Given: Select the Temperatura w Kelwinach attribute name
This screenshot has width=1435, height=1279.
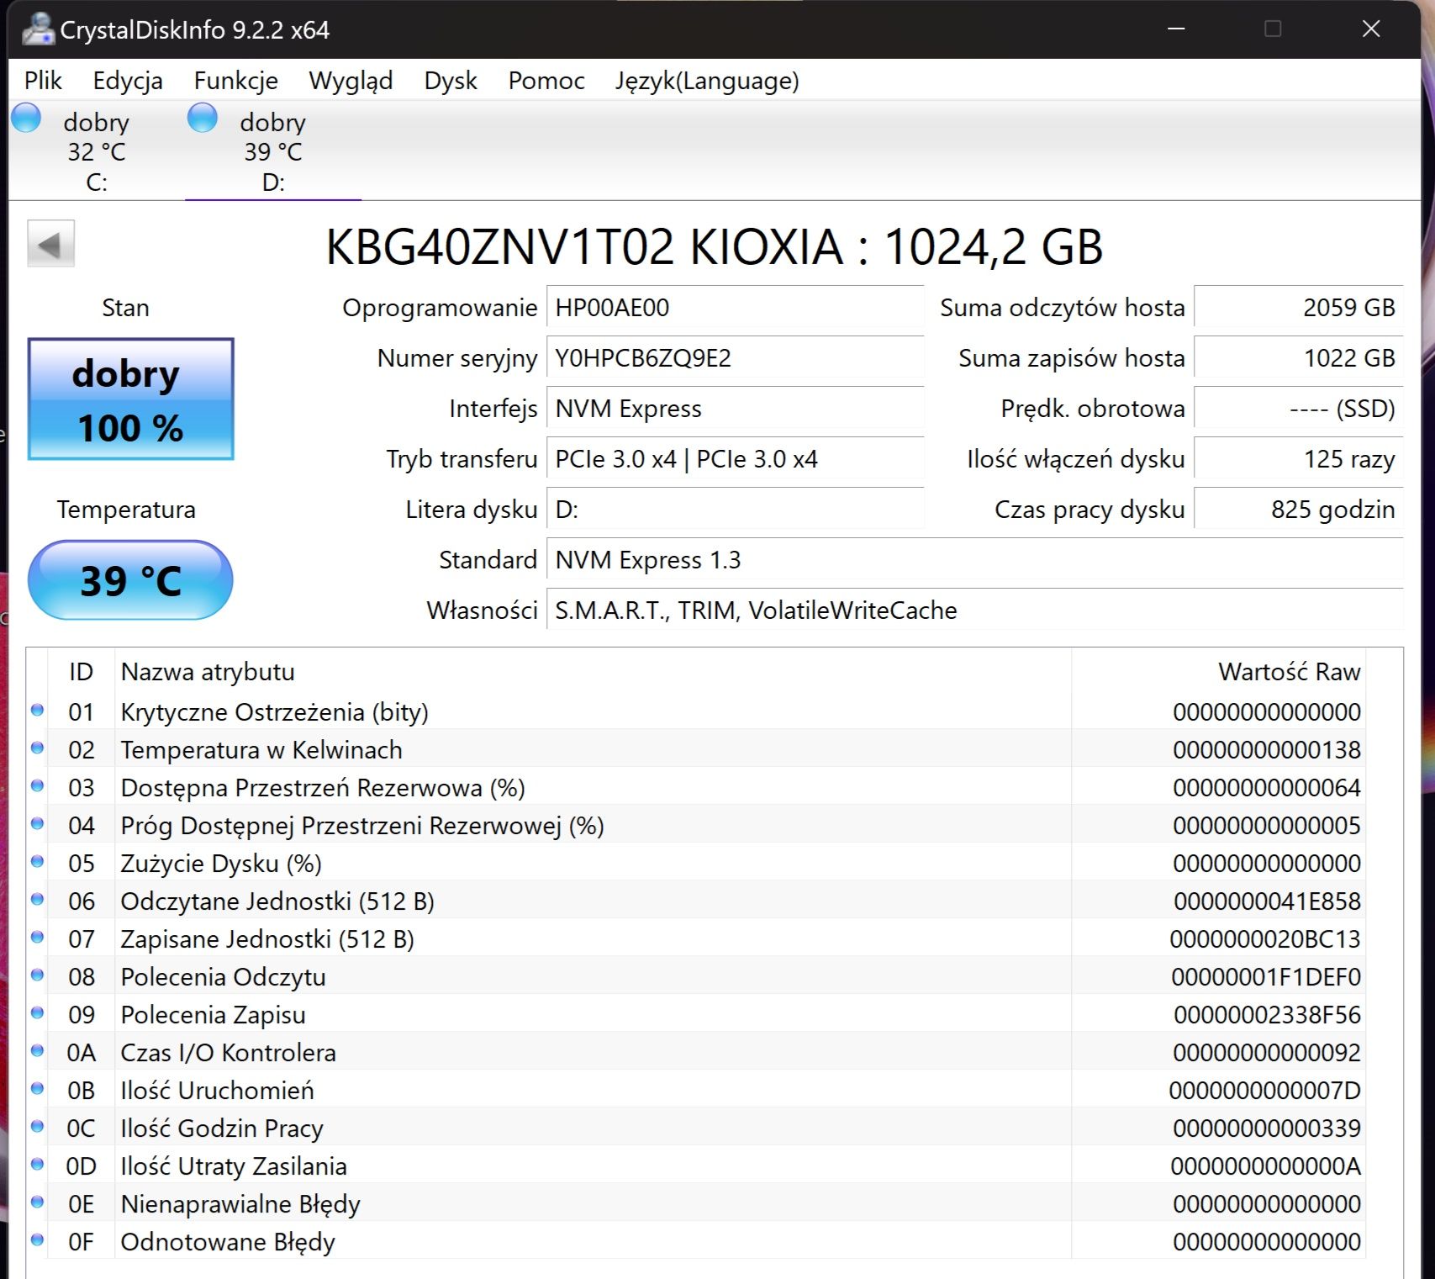Looking at the screenshot, I should [x=261, y=750].
